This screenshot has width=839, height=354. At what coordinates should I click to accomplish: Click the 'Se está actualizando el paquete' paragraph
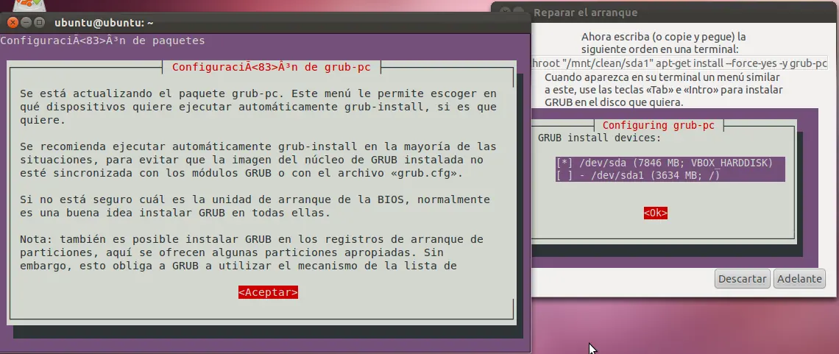tap(258, 107)
